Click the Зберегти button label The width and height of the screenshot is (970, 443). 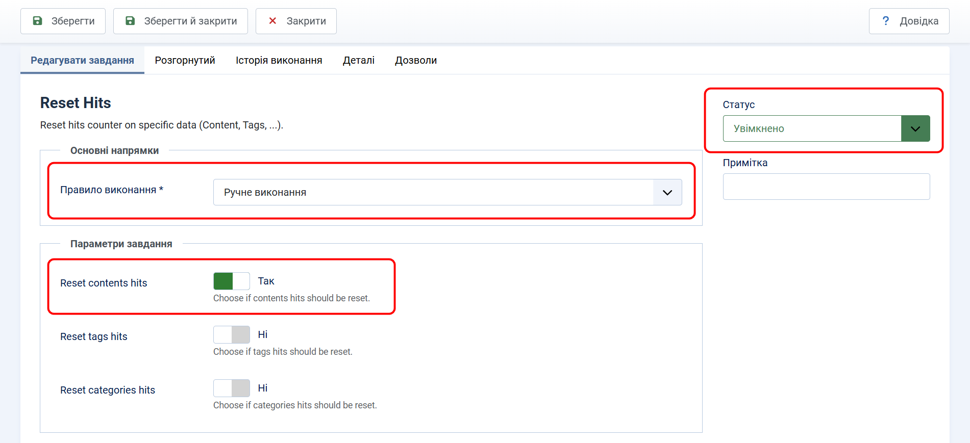[73, 21]
